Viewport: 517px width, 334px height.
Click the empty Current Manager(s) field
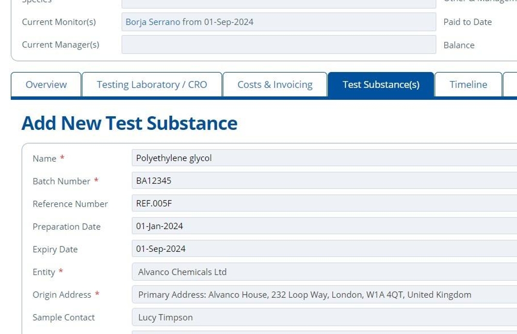click(278, 45)
